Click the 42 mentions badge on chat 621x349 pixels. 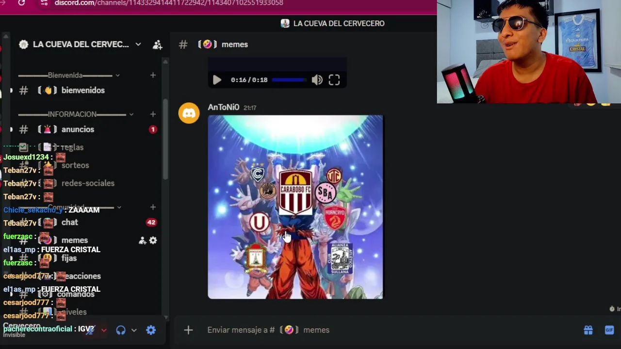pos(151,222)
